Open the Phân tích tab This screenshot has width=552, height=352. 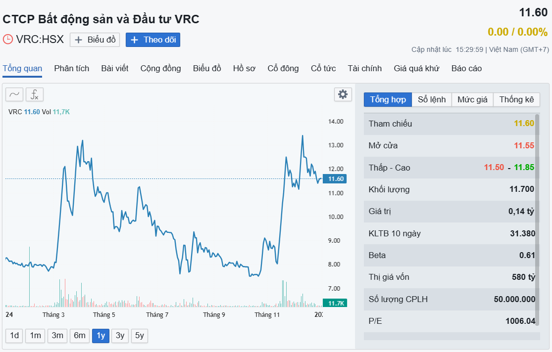pos(72,68)
